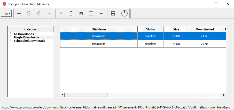This screenshot has height=110, width=234.
Task: Open the video finder film icon
Action: pos(113,14)
